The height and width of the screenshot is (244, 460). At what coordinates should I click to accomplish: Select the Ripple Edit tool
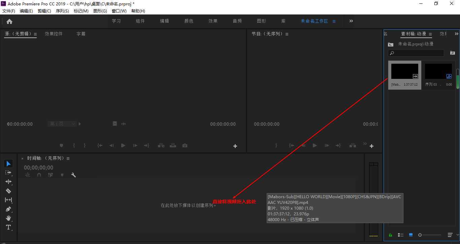coord(8,182)
